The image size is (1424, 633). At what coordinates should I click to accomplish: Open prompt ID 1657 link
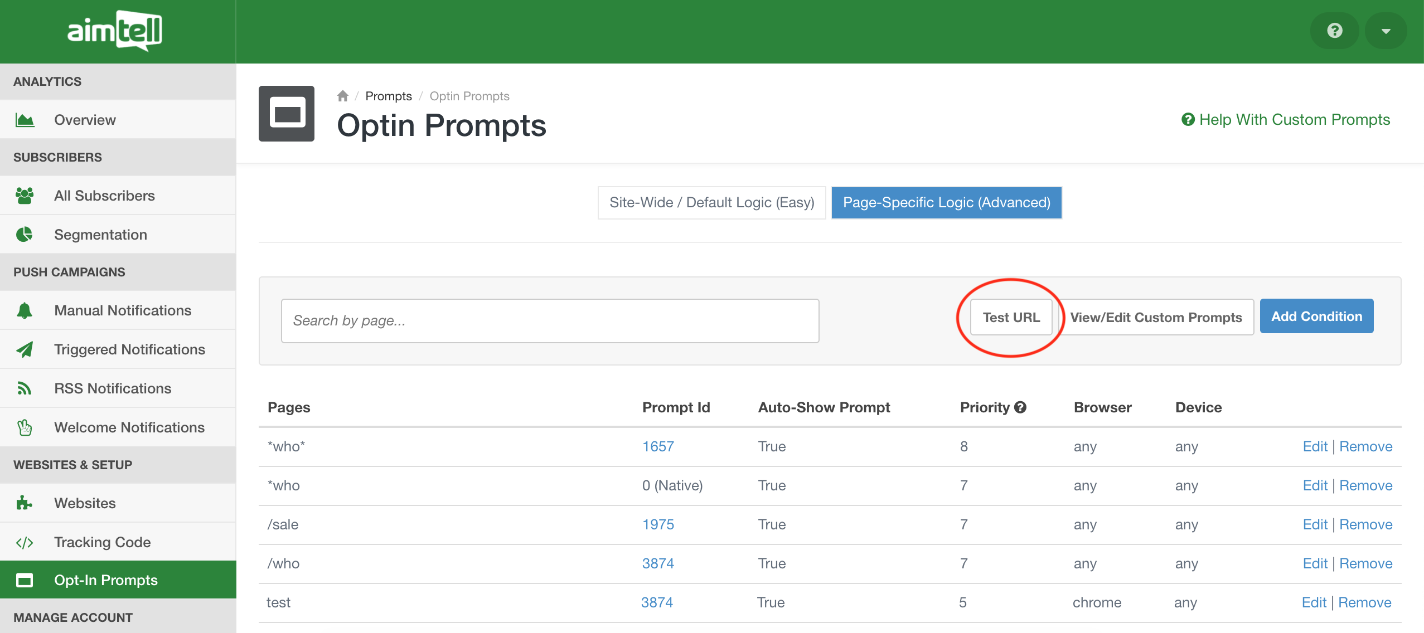point(658,446)
